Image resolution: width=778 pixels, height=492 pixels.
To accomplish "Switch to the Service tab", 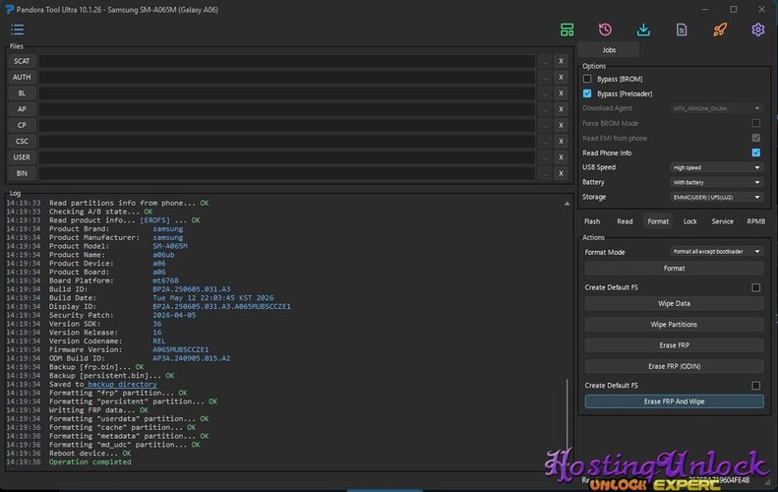I will pos(722,221).
